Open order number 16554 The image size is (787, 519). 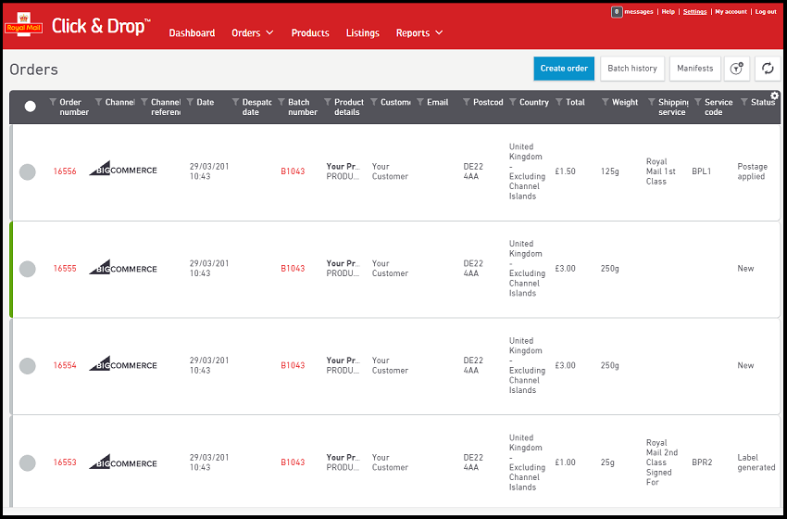[x=65, y=365]
